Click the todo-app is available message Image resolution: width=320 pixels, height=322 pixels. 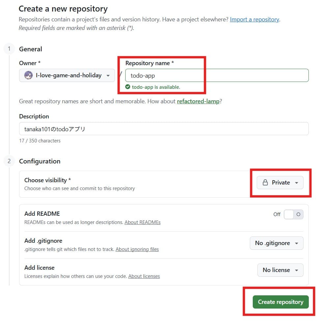pyautogui.click(x=156, y=87)
